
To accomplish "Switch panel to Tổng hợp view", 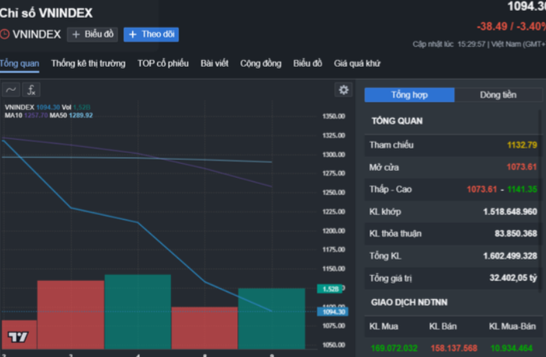I will (410, 95).
